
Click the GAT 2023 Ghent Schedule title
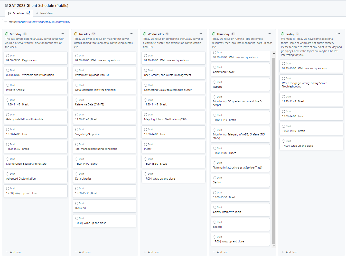point(39,5)
